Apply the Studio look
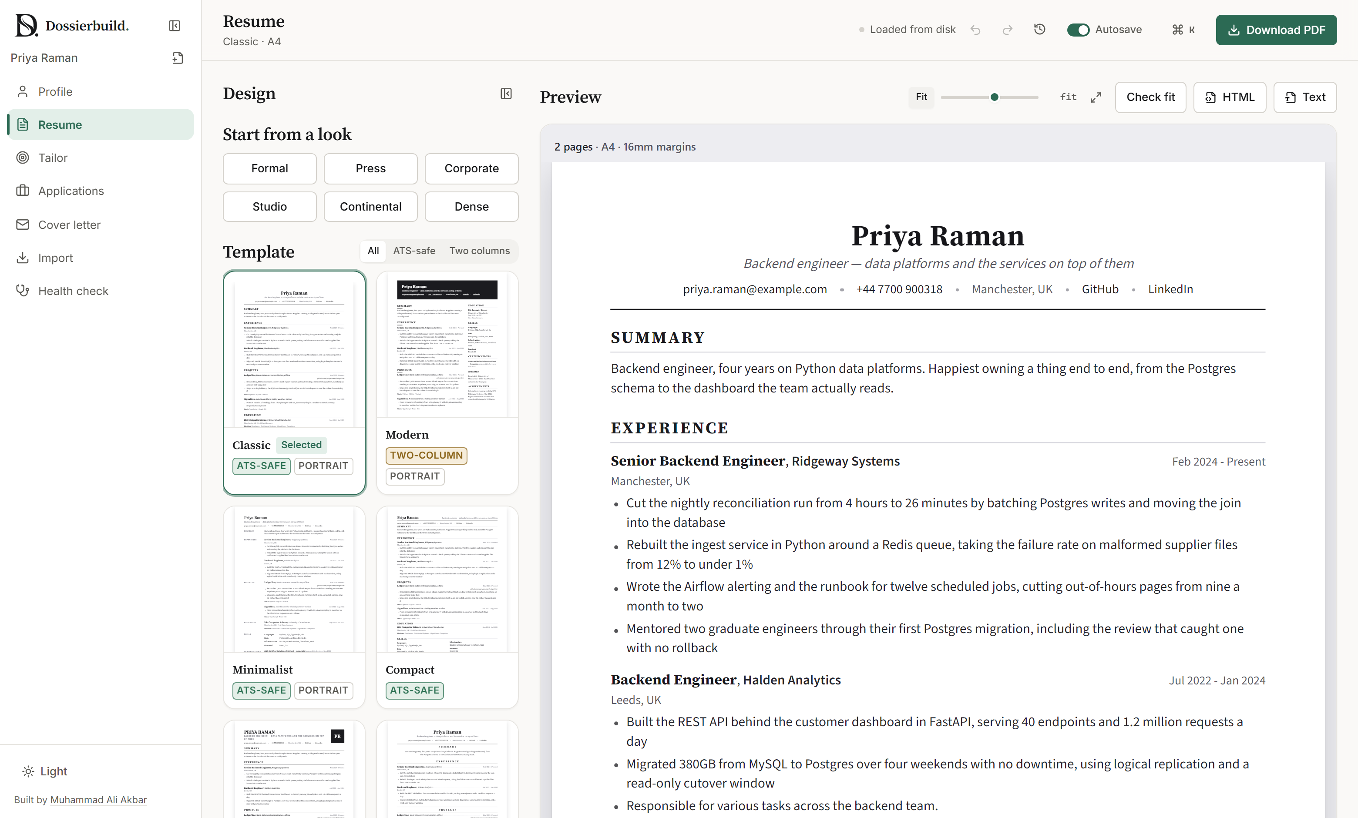This screenshot has width=1358, height=818. 269,207
